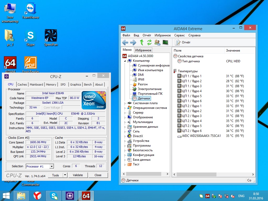Click the Back arrow in AIDA64 toolbar
The height and width of the screenshot is (201, 268).
point(125,42)
